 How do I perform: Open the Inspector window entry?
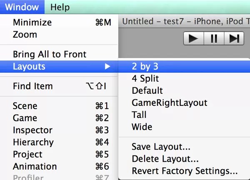click(x=32, y=130)
